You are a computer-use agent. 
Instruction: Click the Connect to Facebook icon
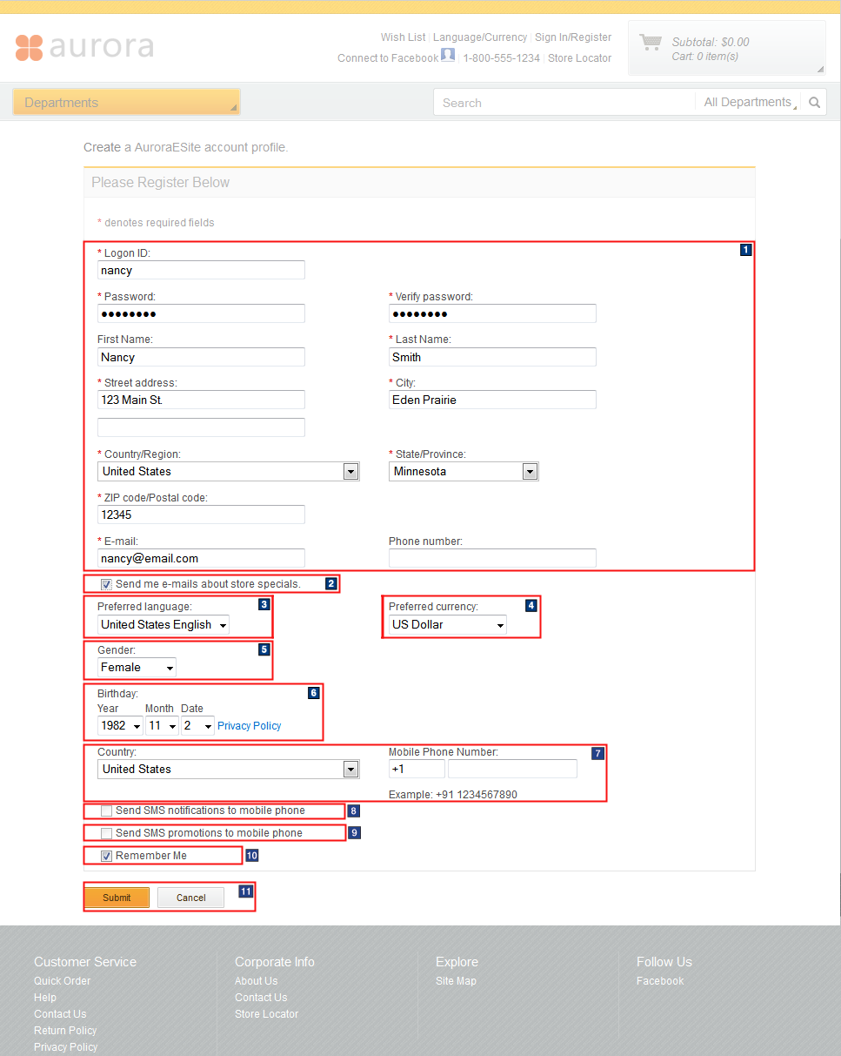pos(447,55)
